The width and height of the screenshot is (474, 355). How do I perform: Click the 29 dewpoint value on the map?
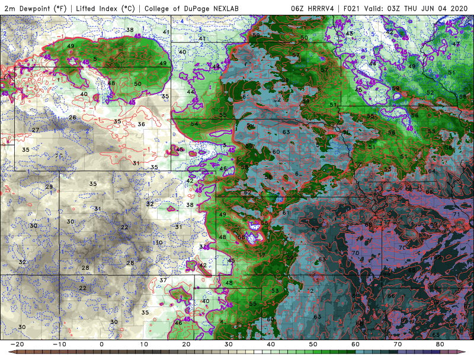click(x=49, y=186)
